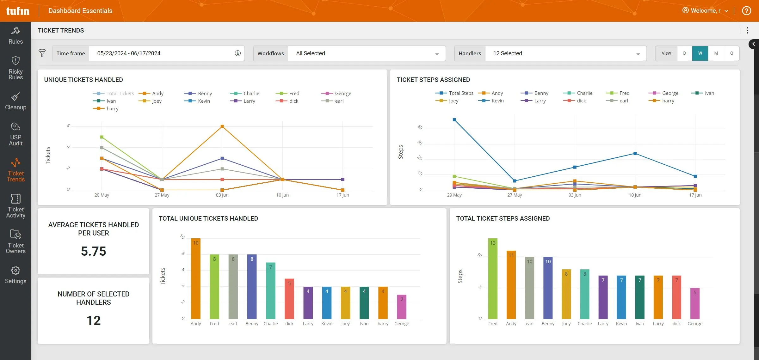Click the Dashboard Essentials tab
The height and width of the screenshot is (360, 759).
tap(80, 10)
